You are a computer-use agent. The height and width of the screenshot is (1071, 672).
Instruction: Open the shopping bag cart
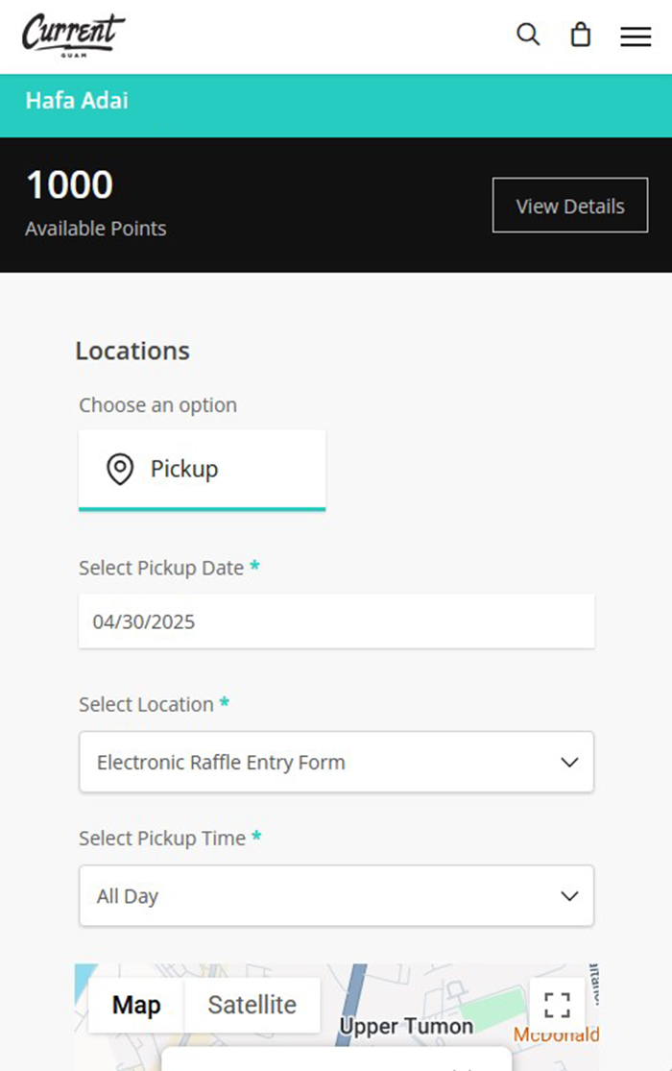(580, 36)
